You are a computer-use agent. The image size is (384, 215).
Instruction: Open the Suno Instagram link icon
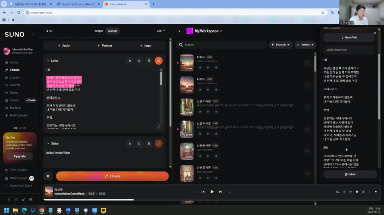coord(16,200)
